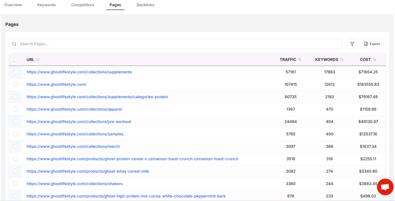The height and width of the screenshot is (201, 395).
Task: Switch to the Overview tab
Action: (13, 5)
